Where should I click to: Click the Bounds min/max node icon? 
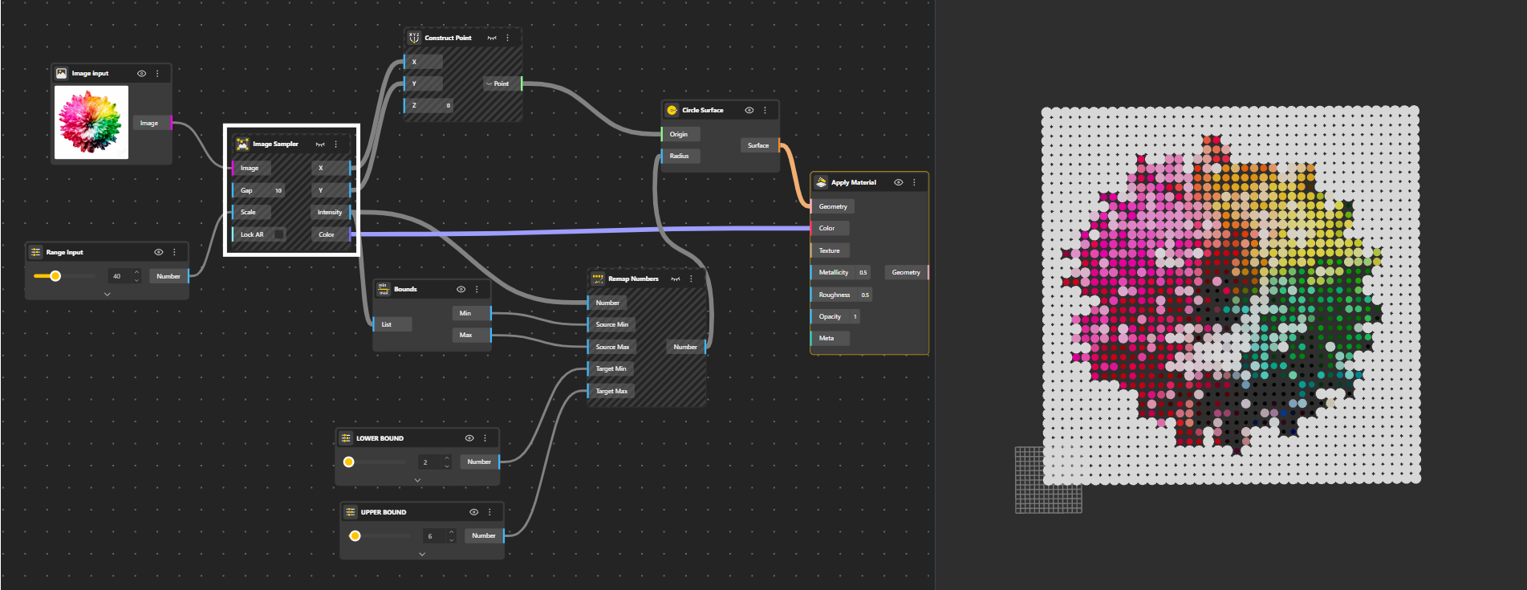[384, 289]
